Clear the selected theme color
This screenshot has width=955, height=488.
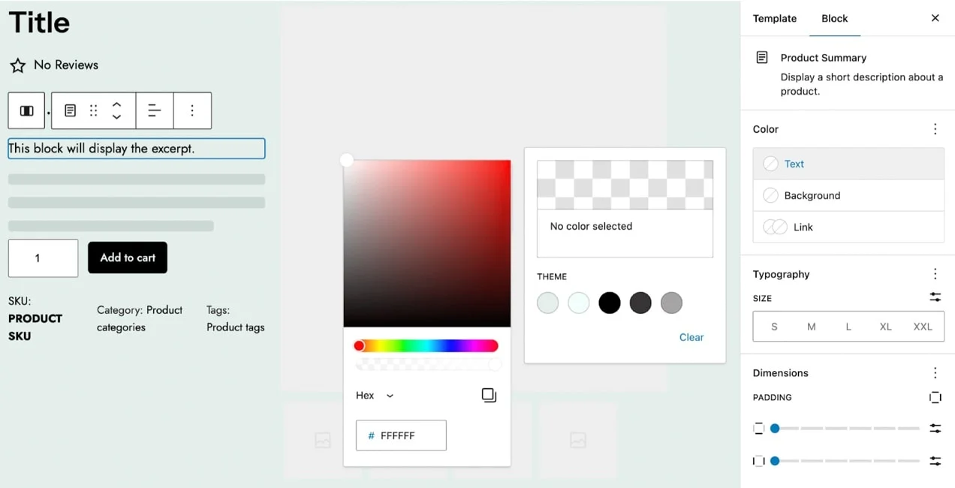point(691,337)
